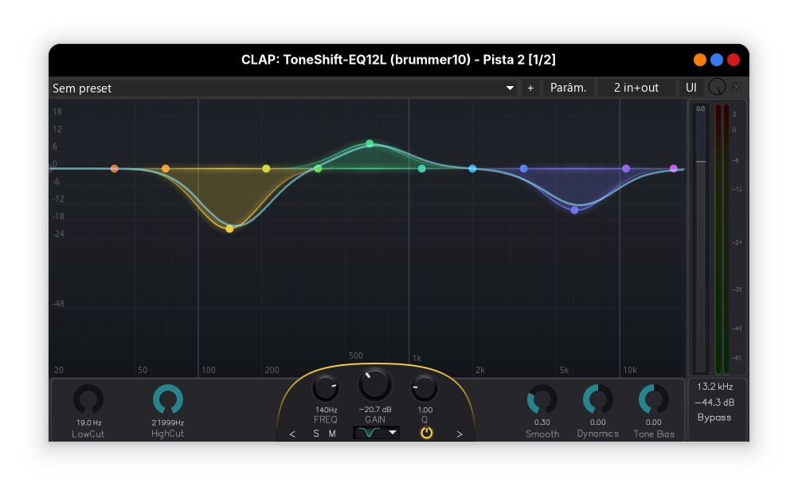Viewport: 798px width, 495px height.
Task: Select the green node at the boost peak
Action: pyautogui.click(x=370, y=143)
